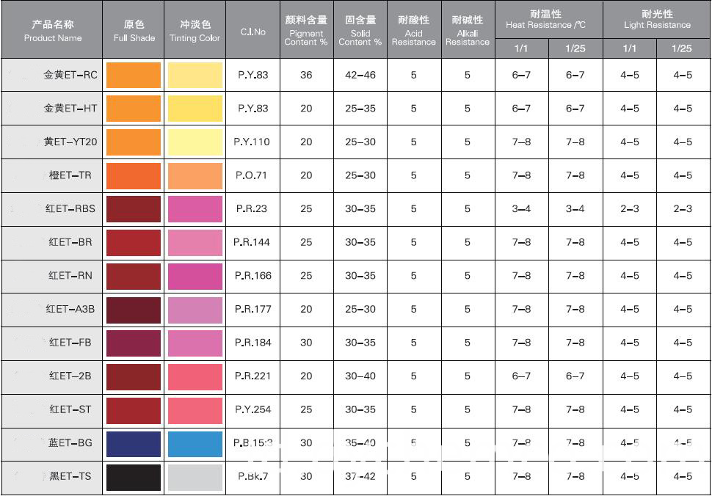The image size is (712, 496).
Task: Click the tinting color swatch for 蓝ET-BG
Action: [195, 444]
